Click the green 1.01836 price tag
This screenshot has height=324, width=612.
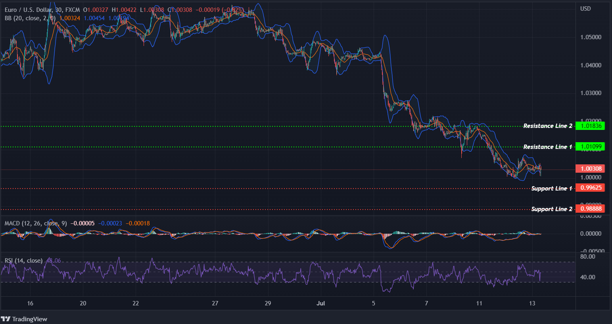(590, 126)
